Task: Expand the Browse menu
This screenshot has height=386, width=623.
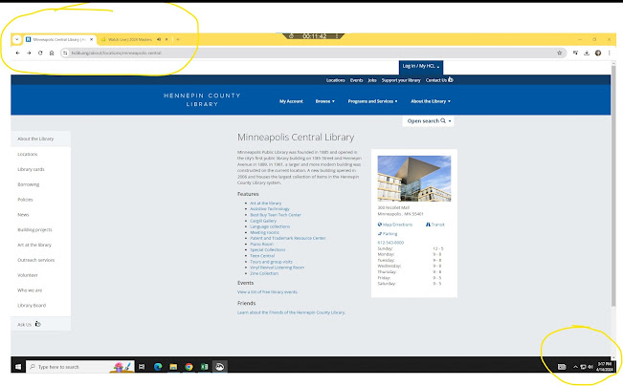Action: tap(324, 101)
